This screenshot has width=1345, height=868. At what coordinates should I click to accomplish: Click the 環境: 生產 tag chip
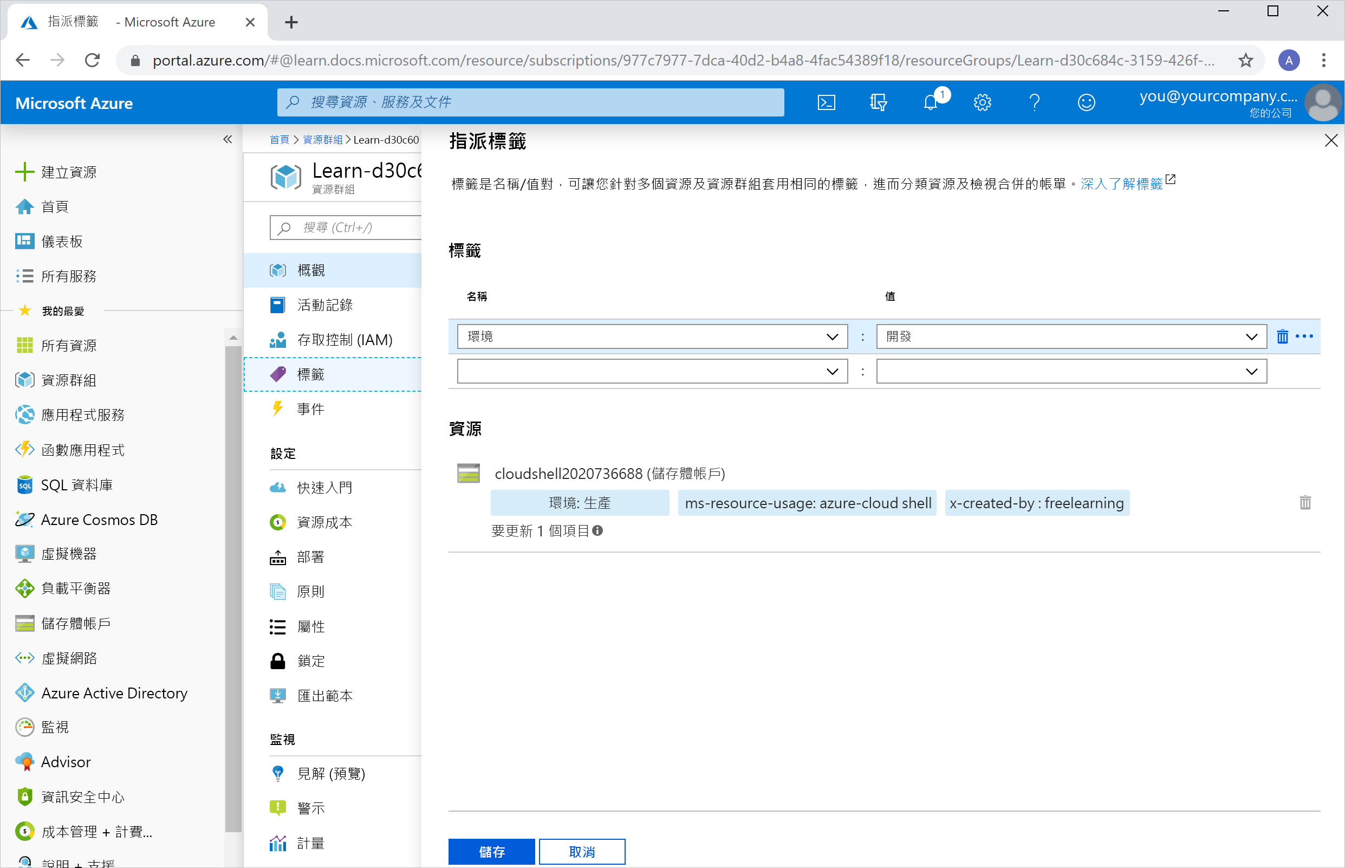pyautogui.click(x=580, y=503)
